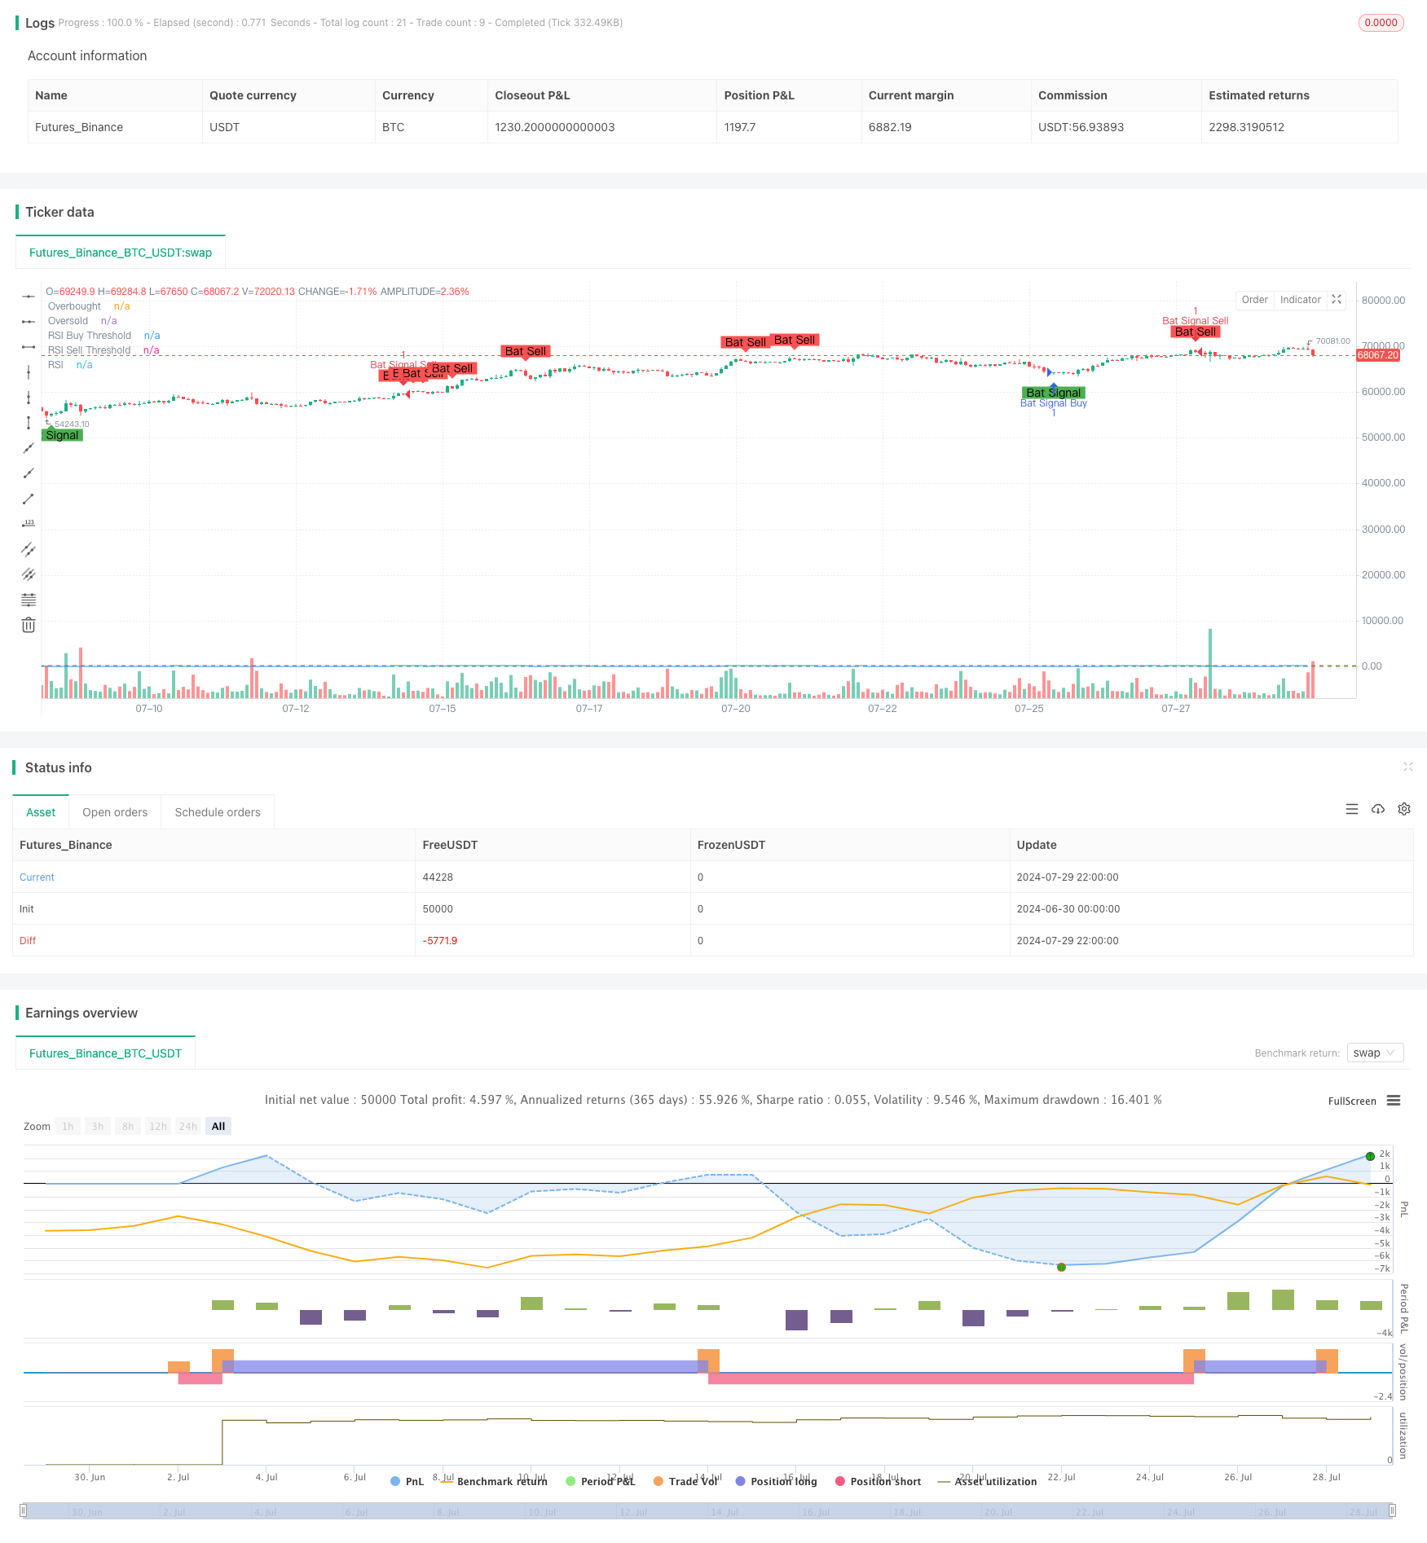Open the earnings chart hamburger menu
Viewport: 1427px width, 1543px height.
coord(1394,1101)
